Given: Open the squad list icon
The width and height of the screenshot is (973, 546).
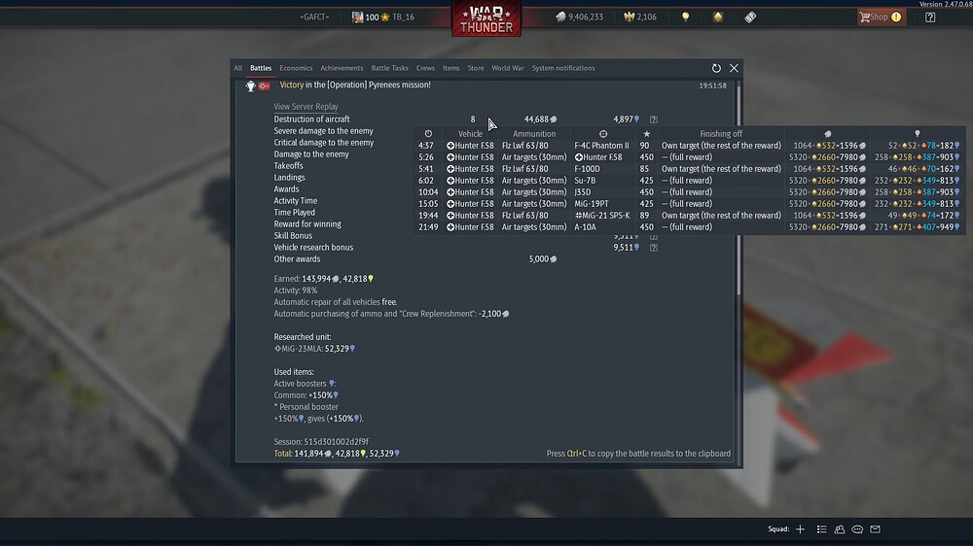Looking at the screenshot, I should (821, 529).
